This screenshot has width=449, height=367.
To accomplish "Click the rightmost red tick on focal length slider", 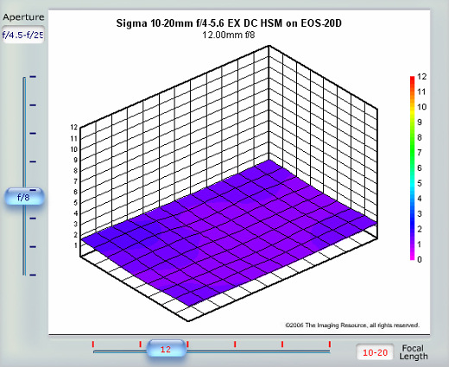I will tap(330, 344).
